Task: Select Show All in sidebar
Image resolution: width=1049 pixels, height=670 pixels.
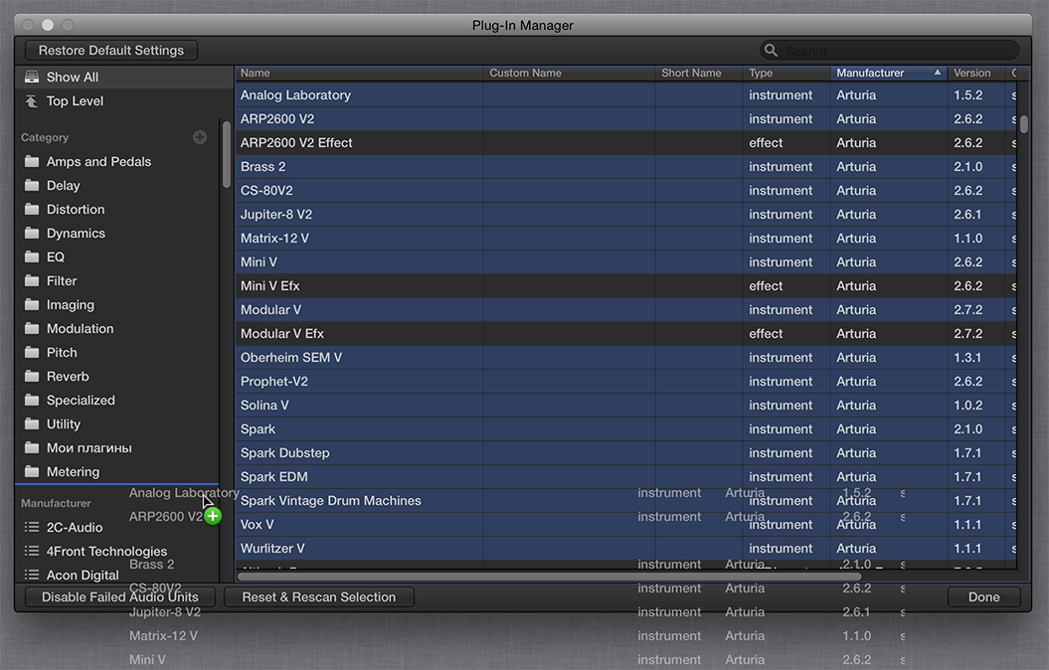Action: (123, 77)
